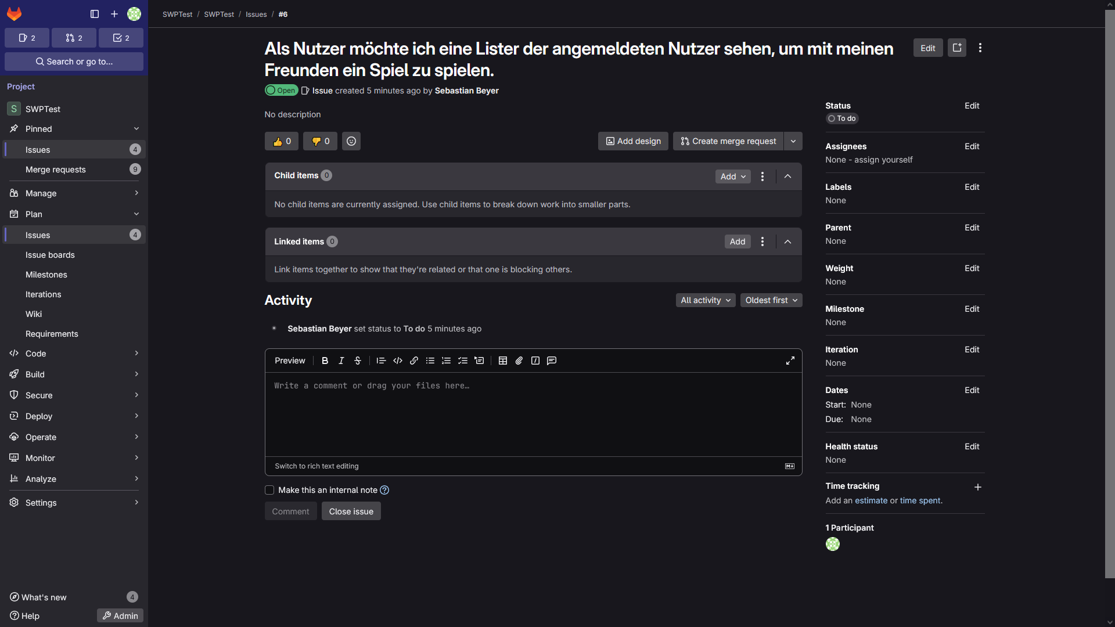The width and height of the screenshot is (1115, 627).
Task: Insert a table via editor toolbar
Action: pyautogui.click(x=503, y=361)
